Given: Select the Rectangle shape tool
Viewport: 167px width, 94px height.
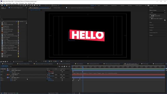Looking at the screenshot, I should point(23,5).
